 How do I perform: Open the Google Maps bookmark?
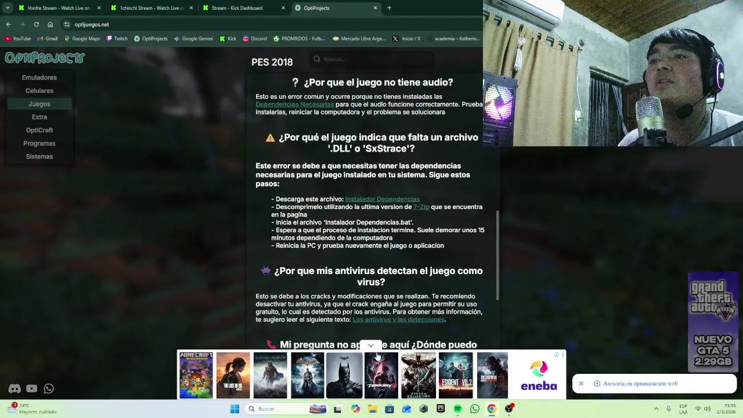pos(82,39)
